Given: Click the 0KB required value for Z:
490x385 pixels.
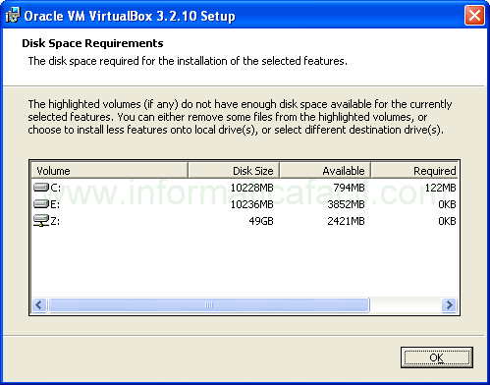Looking at the screenshot, I should 447,221.
